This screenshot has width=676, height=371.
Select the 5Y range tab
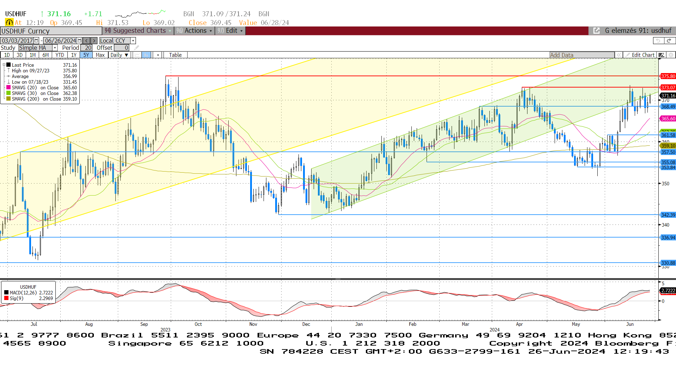pos(86,55)
